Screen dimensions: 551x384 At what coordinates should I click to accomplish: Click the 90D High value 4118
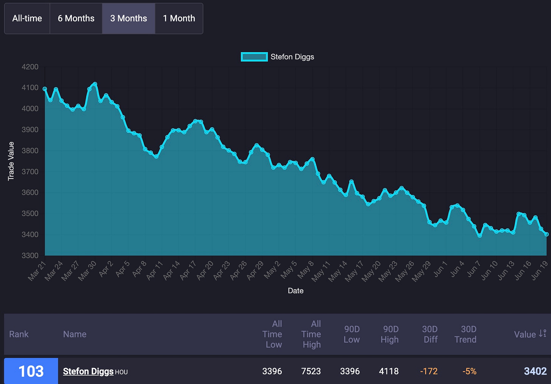point(389,372)
